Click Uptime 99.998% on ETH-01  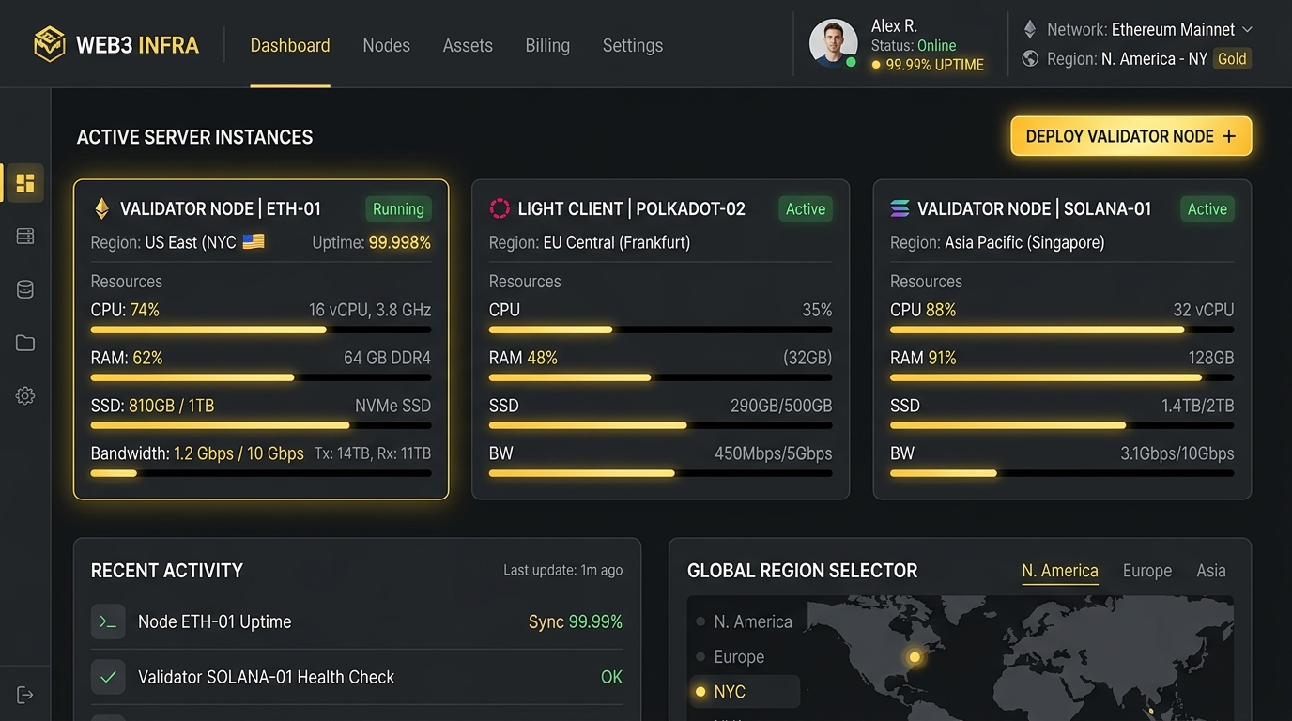[x=372, y=242]
